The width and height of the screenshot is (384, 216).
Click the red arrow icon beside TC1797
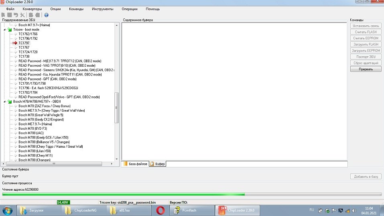15,43
